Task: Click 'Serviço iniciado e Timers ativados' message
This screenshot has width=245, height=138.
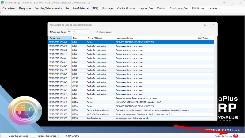Action: (137, 98)
